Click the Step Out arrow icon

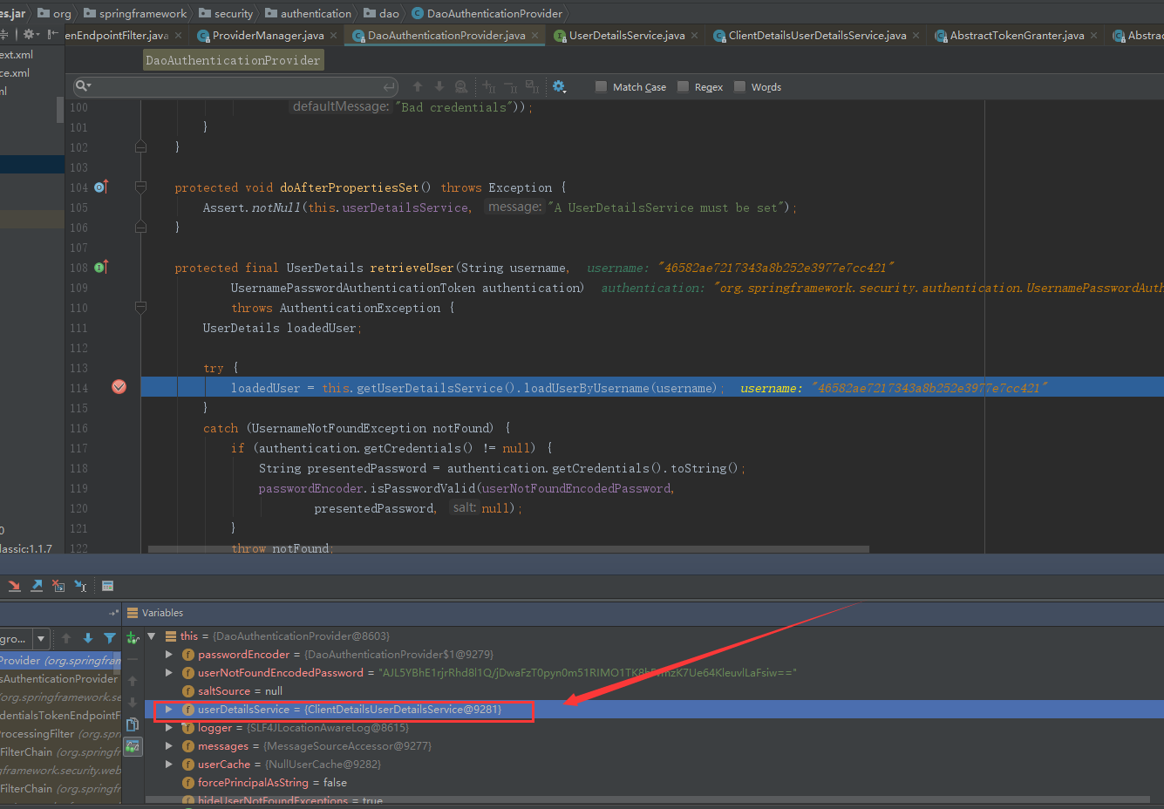pyautogui.click(x=37, y=586)
